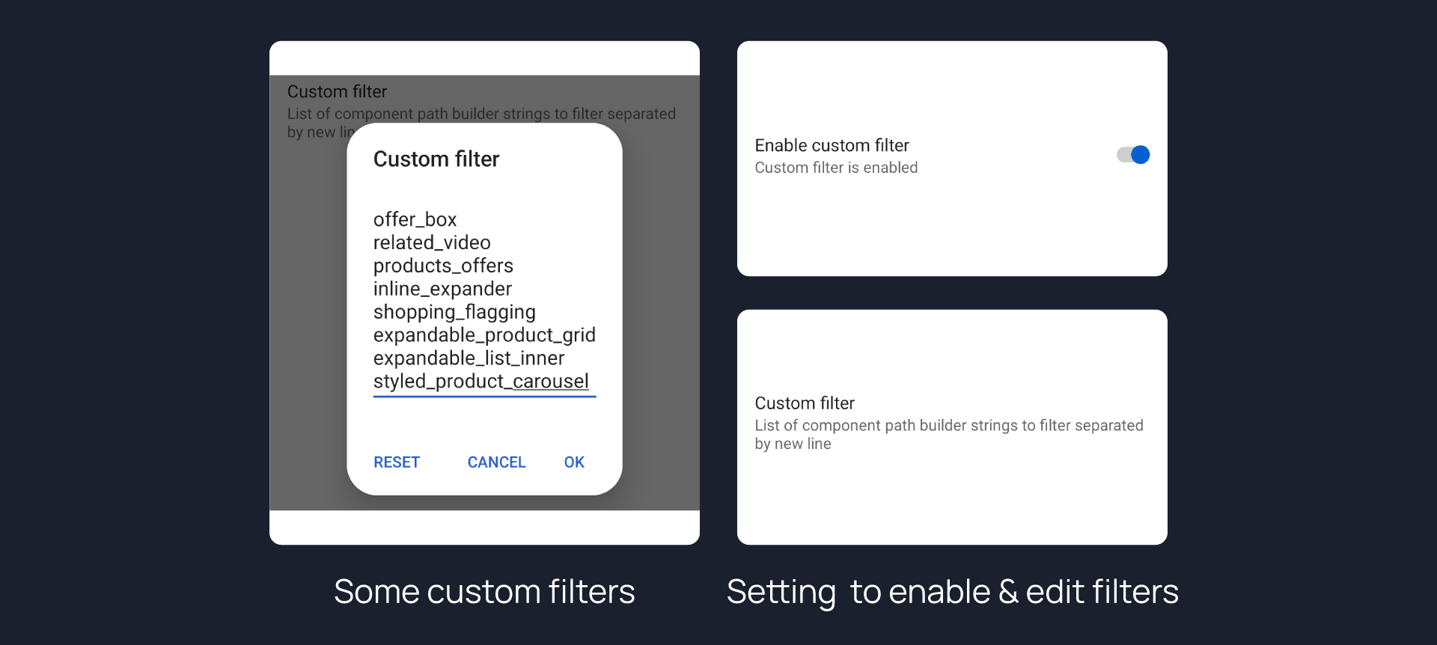Click the dimmed Custom filter heading behind the dialog
This screenshot has height=645, width=1437.
pos(337,92)
